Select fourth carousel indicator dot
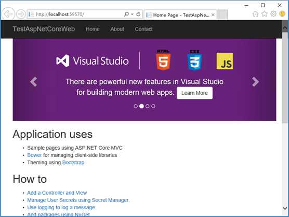289x217 pixels. click(153, 106)
